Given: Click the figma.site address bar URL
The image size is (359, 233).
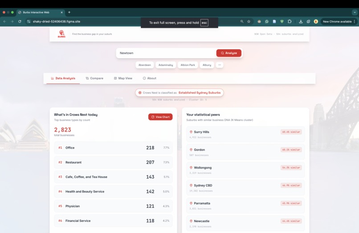Looking at the screenshot, I should tap(57, 21).
